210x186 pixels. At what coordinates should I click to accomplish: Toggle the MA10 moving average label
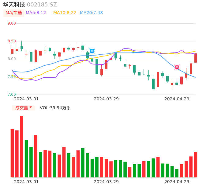(65, 13)
